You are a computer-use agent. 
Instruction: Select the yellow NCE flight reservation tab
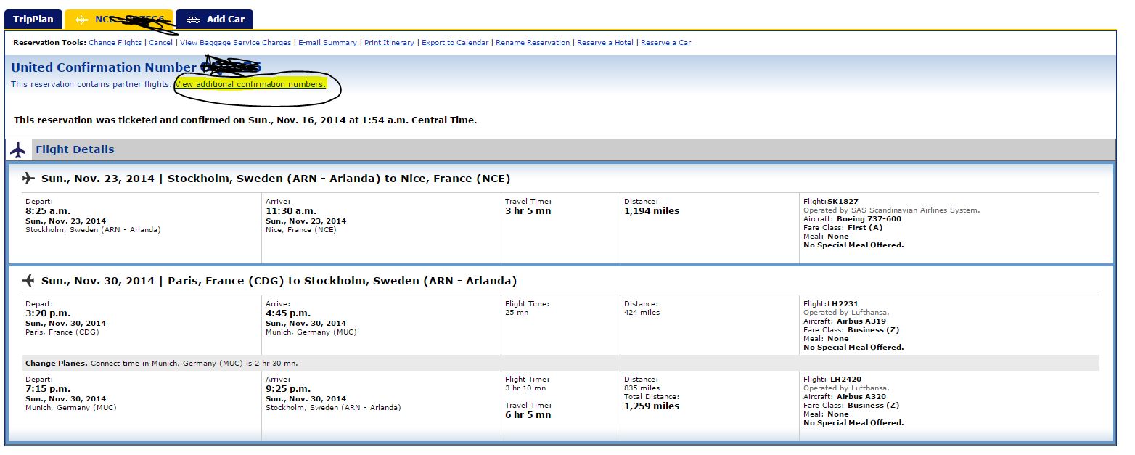[118, 20]
